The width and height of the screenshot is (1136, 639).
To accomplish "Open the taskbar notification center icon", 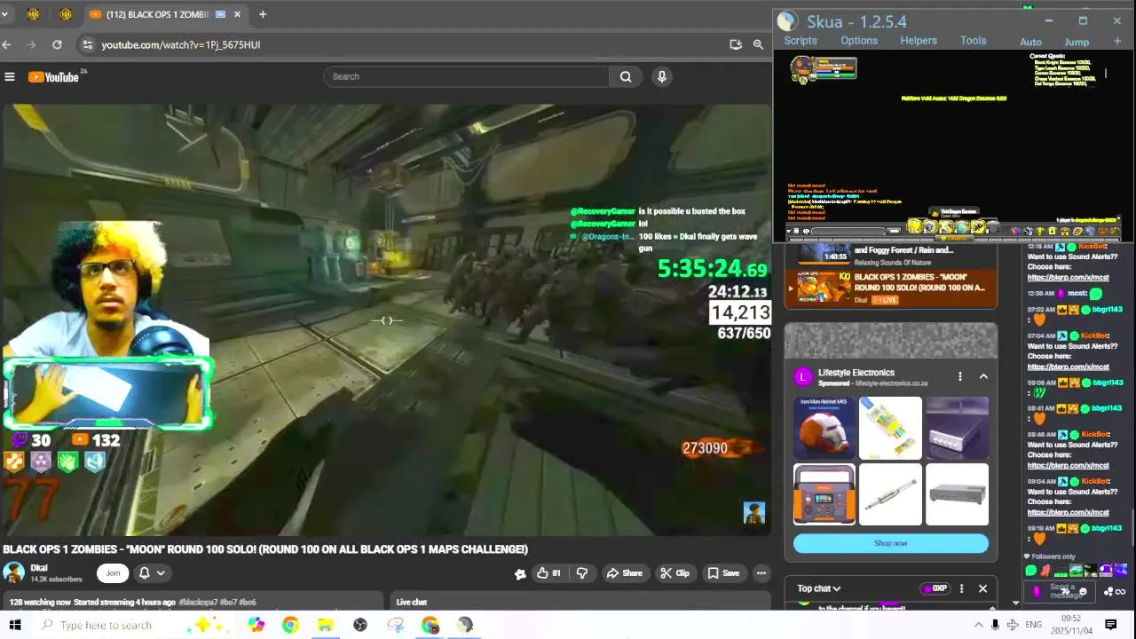I will [1110, 625].
